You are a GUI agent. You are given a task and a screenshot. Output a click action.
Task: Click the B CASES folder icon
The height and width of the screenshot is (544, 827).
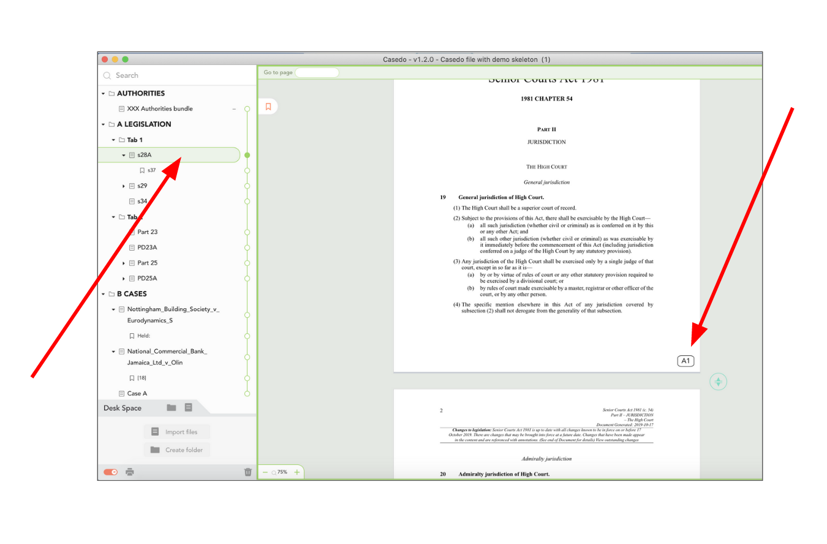111,294
